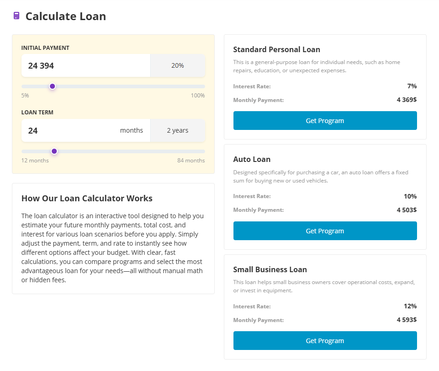439x371 pixels.
Task: Click the calculator icon beside Calculate Loan
Action: (x=16, y=16)
